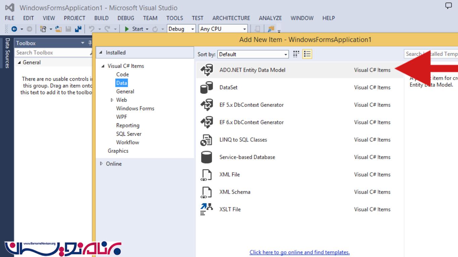458x257 pixels.
Task: Switch to small icons view
Action: pyautogui.click(x=296, y=54)
